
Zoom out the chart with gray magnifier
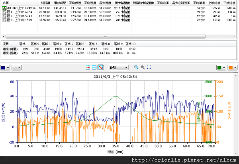point(143,68)
